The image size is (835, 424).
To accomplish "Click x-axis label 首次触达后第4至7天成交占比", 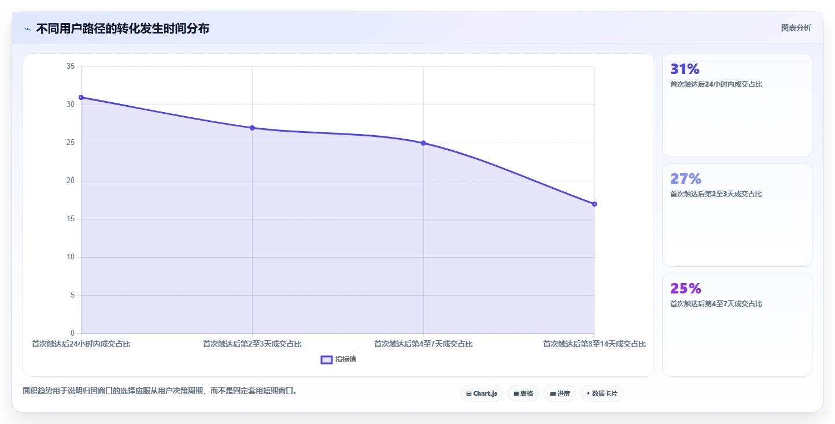I will [x=423, y=344].
